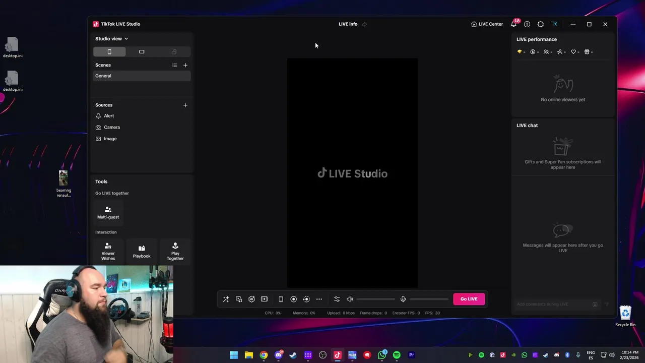
Task: Open Google Chrome from taskbar
Action: coord(264,355)
